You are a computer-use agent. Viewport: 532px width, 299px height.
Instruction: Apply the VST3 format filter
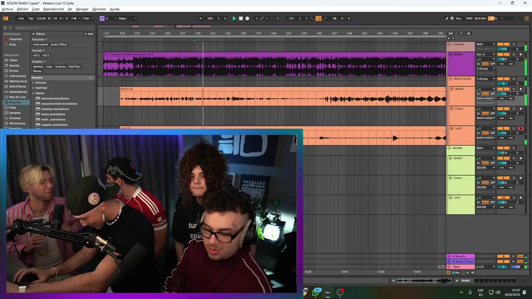pyautogui.click(x=46, y=55)
